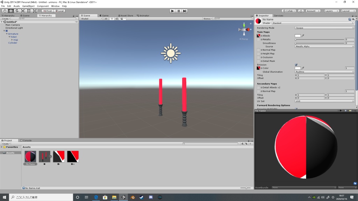358x201 pixels.
Task: Select the Move tool
Action: pyautogui.click(x=10, y=11)
